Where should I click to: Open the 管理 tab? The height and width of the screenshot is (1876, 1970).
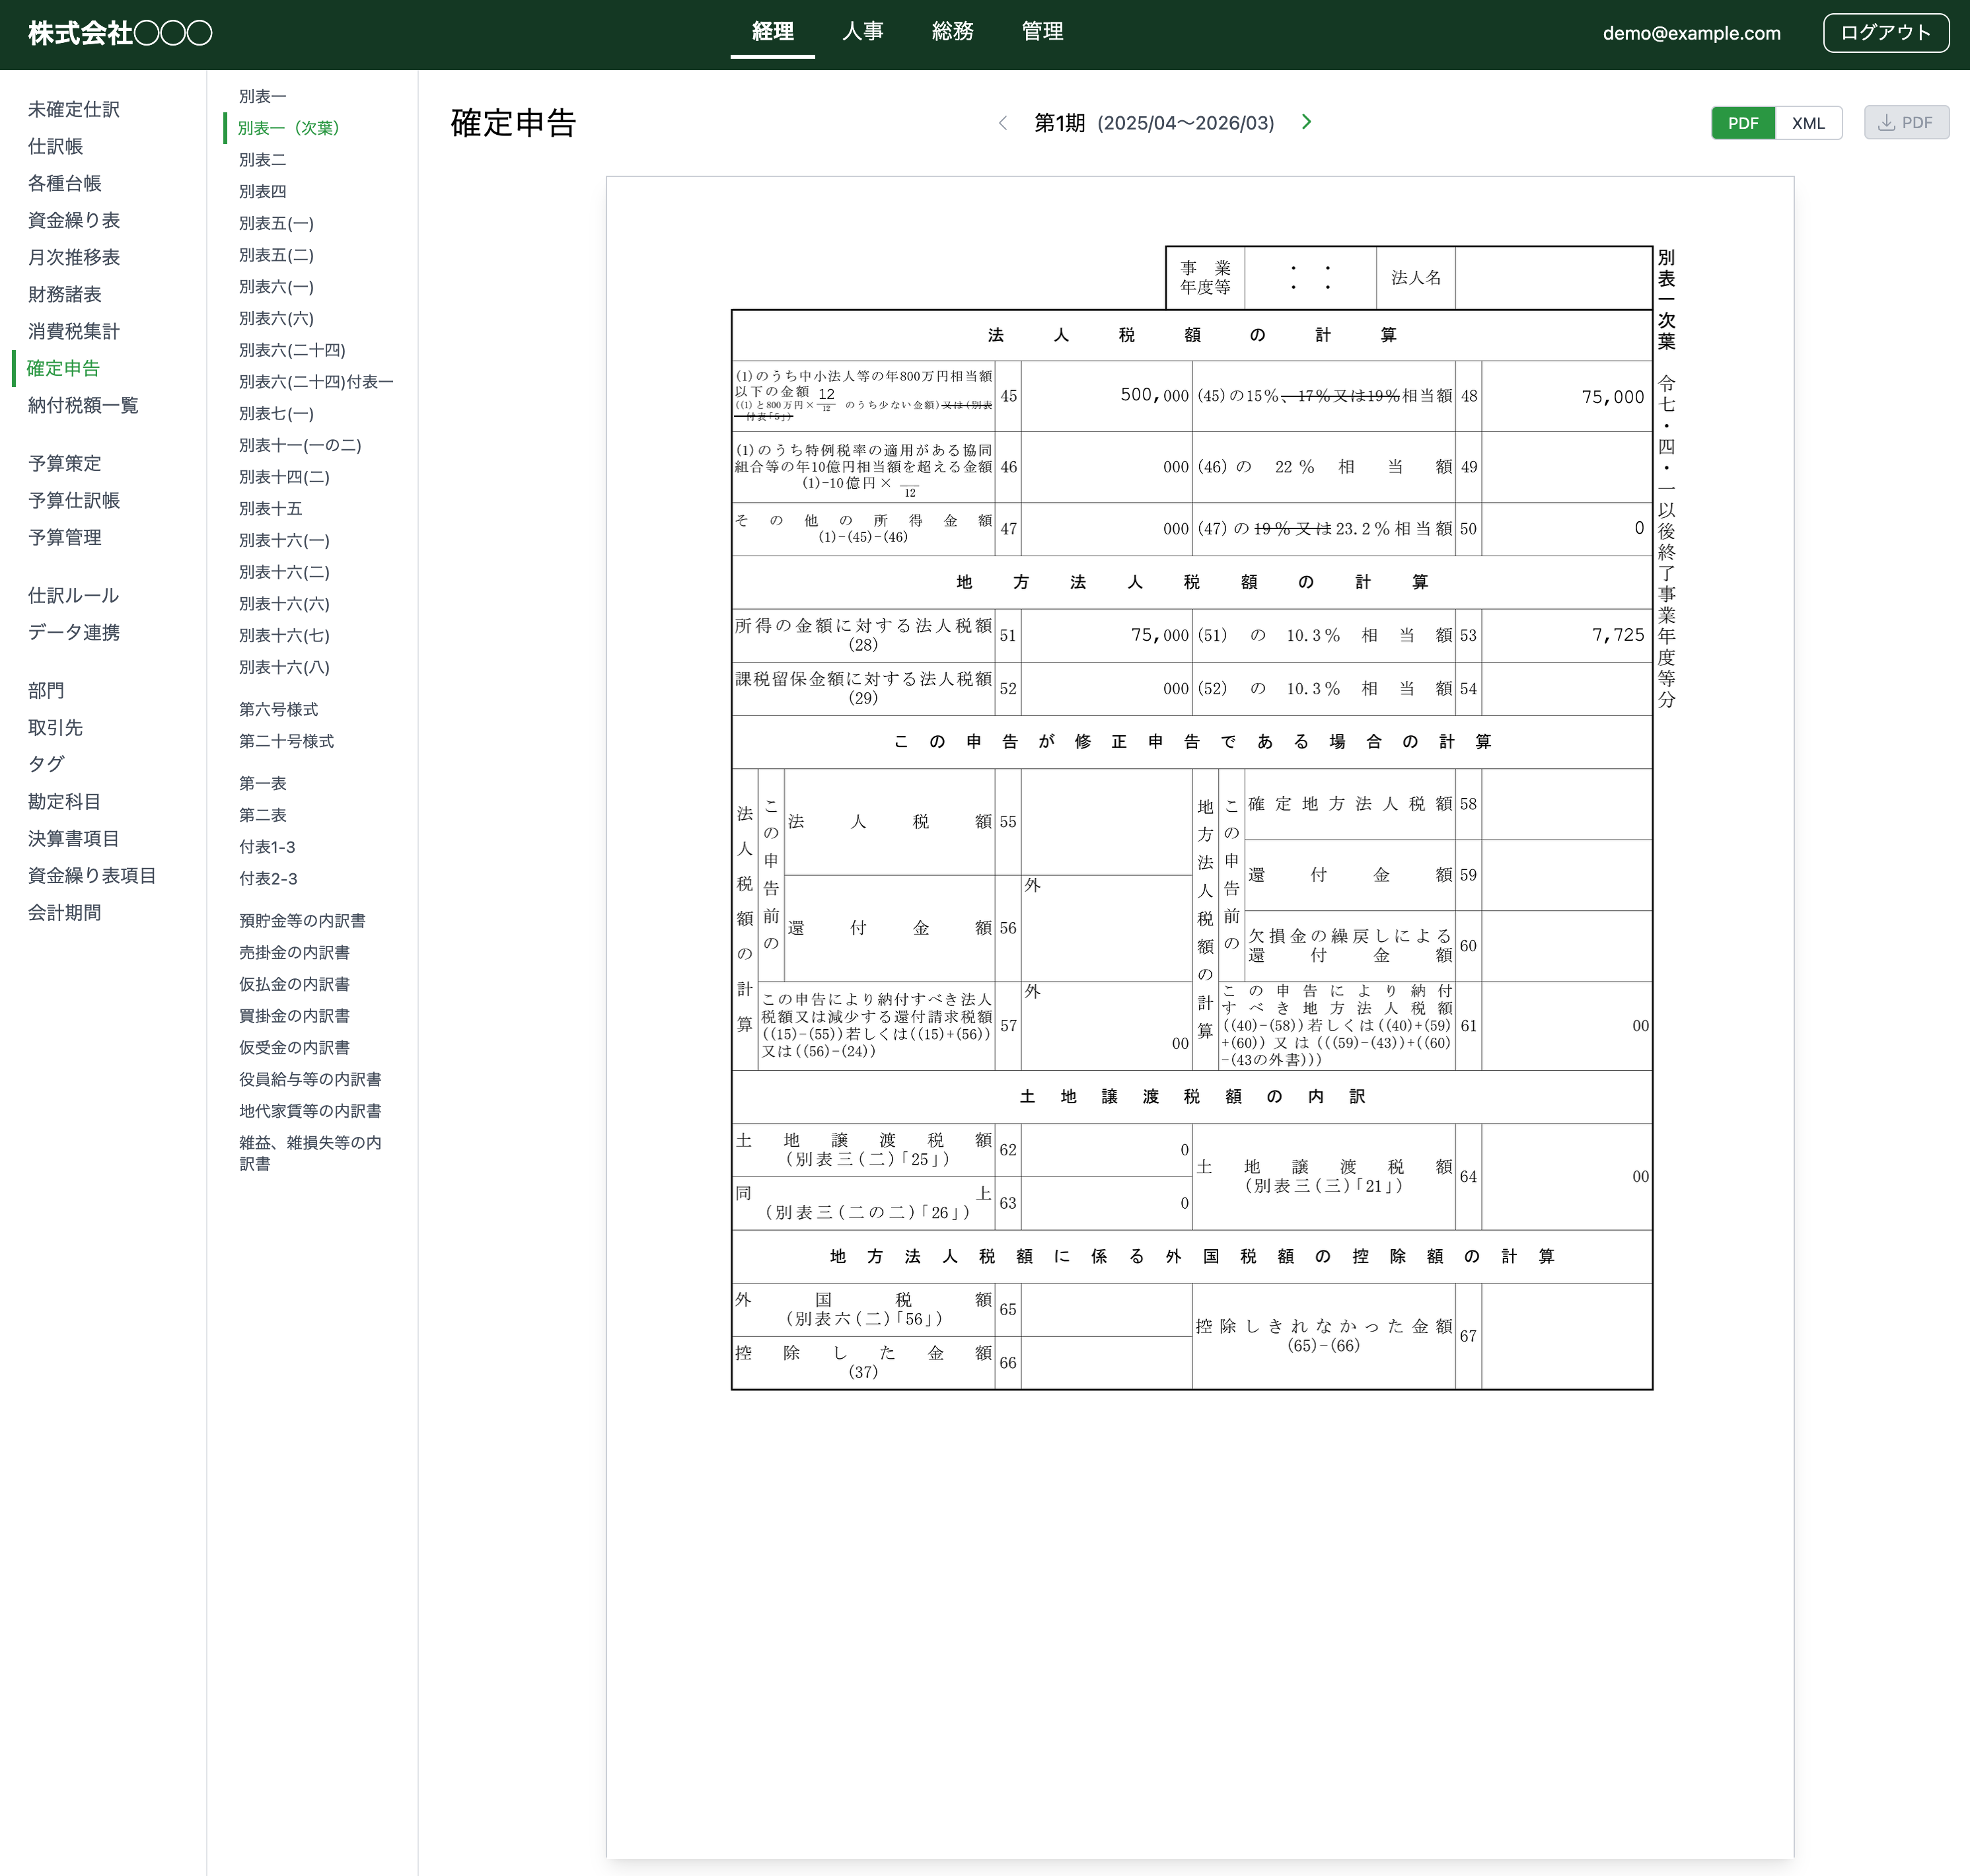1041,31
